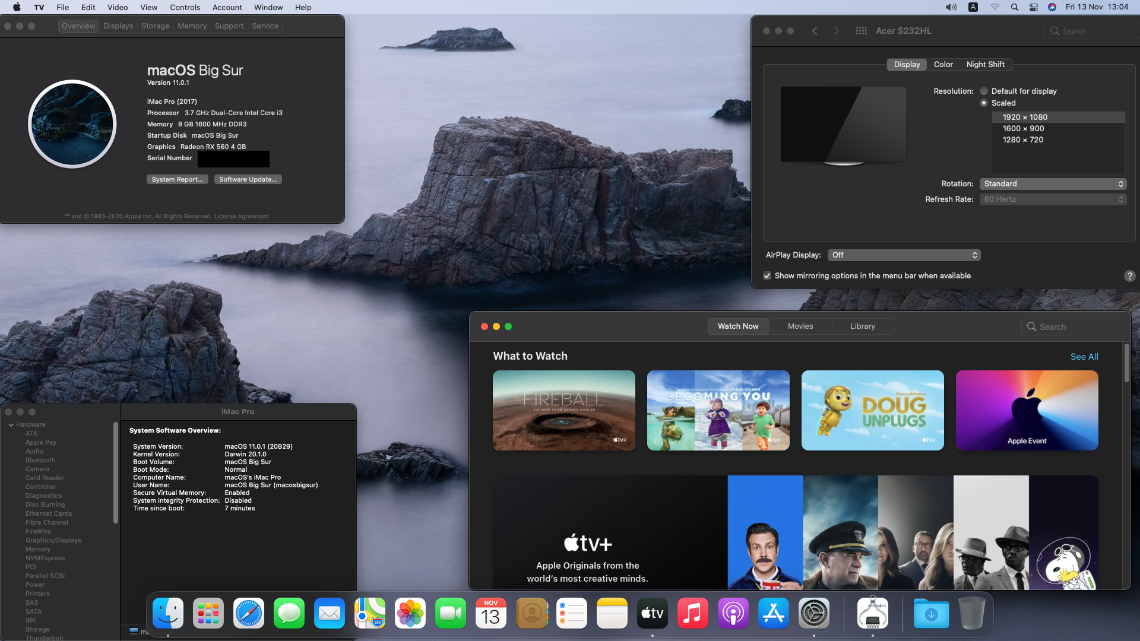Image resolution: width=1140 pixels, height=641 pixels.
Task: Open FaceTime from the Dock
Action: 451,613
